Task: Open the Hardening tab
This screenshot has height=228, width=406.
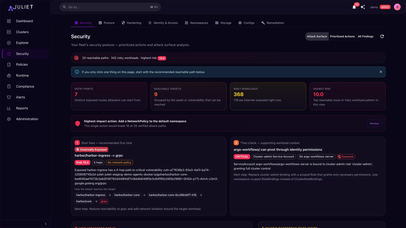Action: [x=131, y=23]
